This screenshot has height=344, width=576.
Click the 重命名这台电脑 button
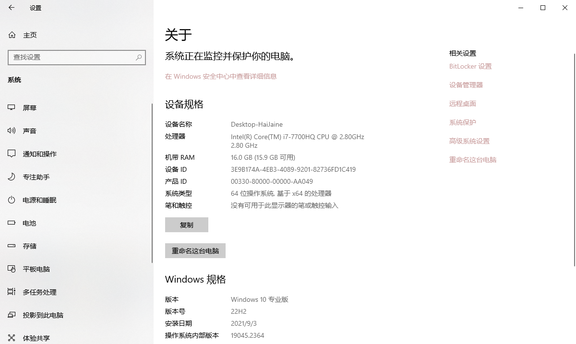195,251
